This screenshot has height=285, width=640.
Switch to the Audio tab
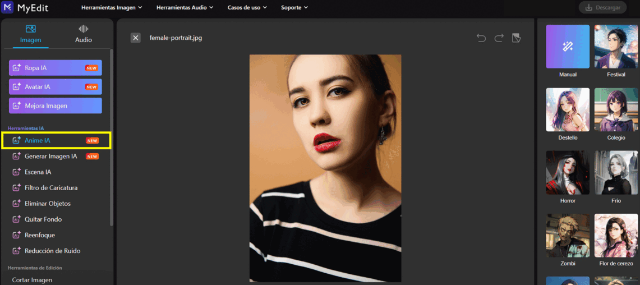click(83, 34)
